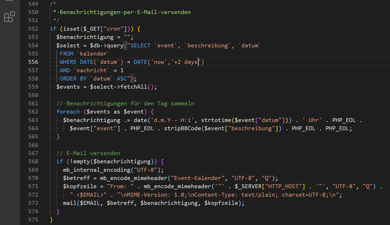Place cursor on the fetchAll method call
390x225 pixels.
(x=134, y=87)
